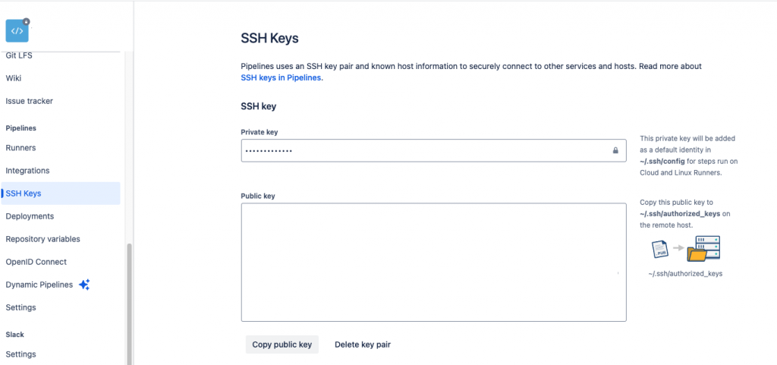
Task: Open the Runners page
Action: click(20, 148)
